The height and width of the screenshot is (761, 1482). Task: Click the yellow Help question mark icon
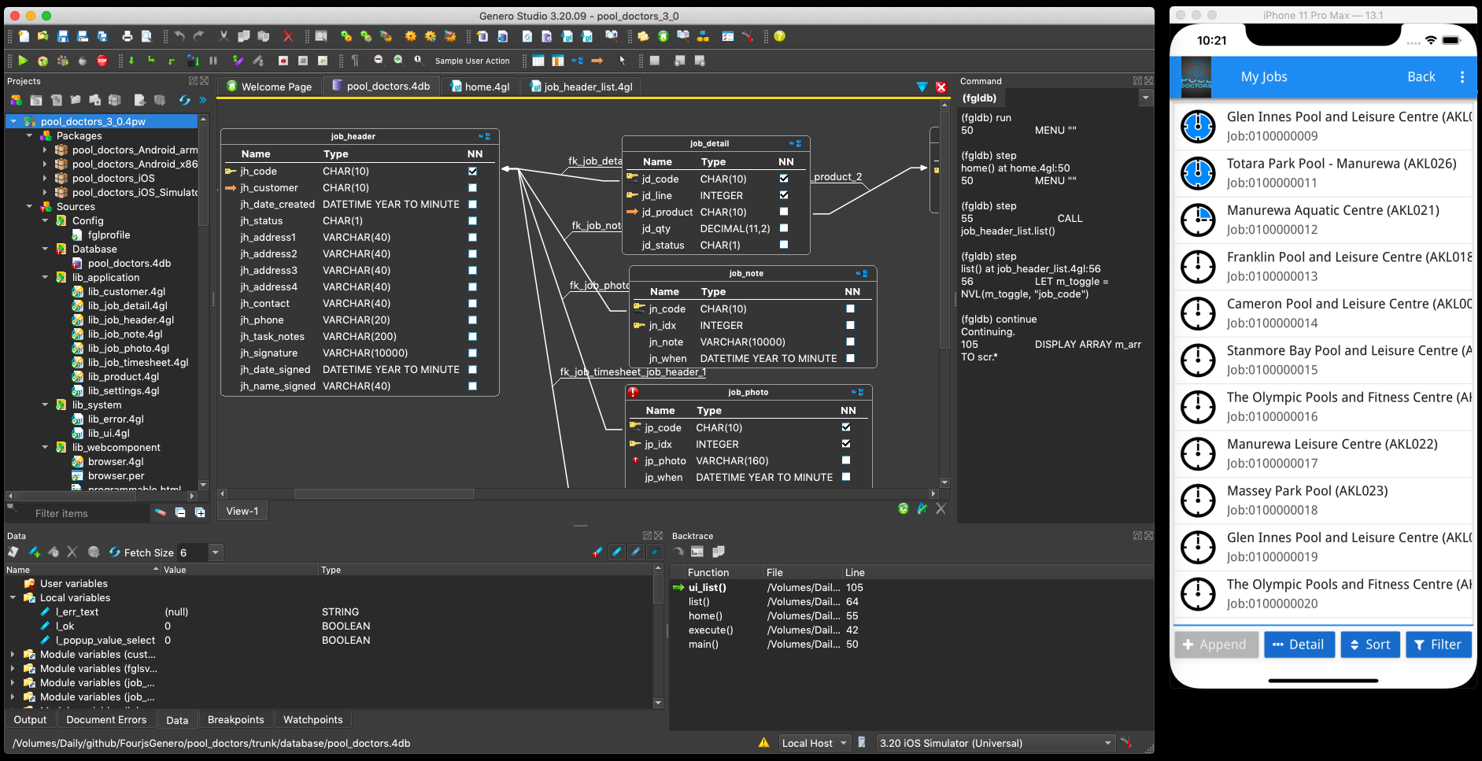[779, 36]
